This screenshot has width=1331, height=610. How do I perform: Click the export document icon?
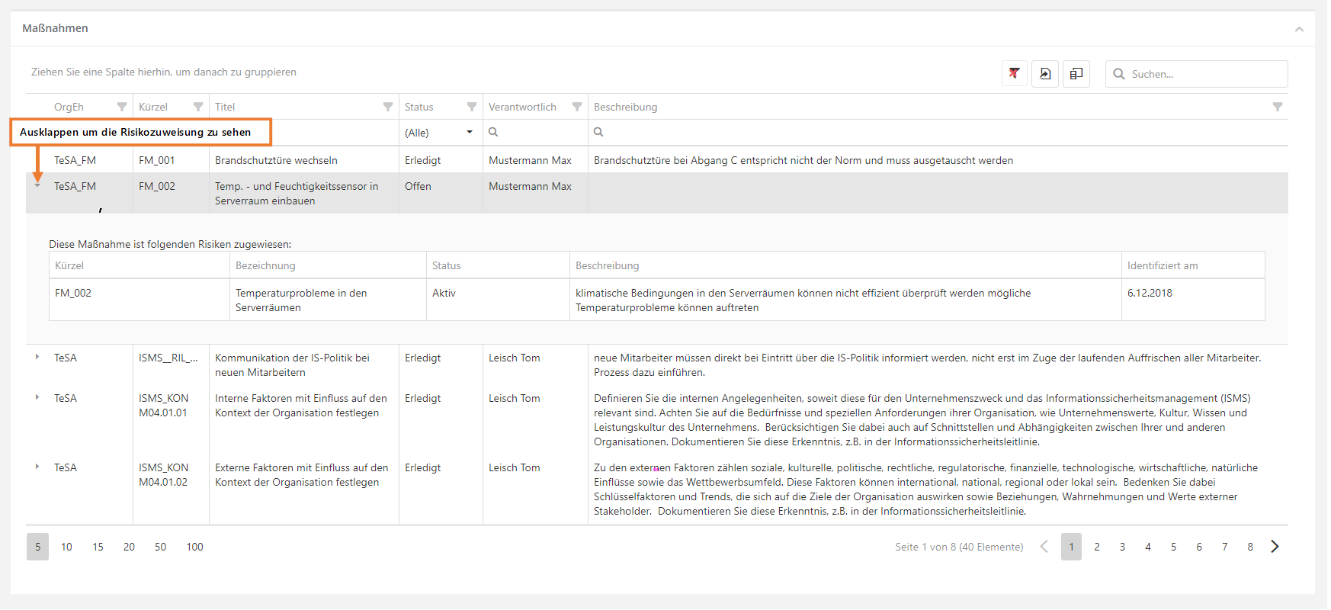pos(1045,74)
